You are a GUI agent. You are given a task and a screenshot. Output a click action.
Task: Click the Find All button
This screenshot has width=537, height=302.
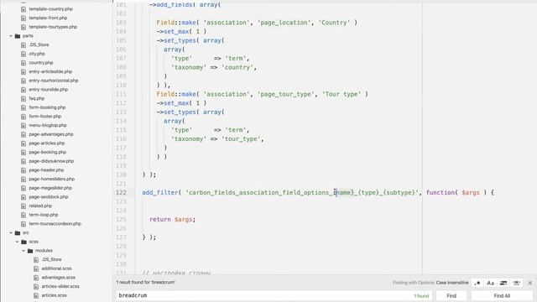pos(502,295)
